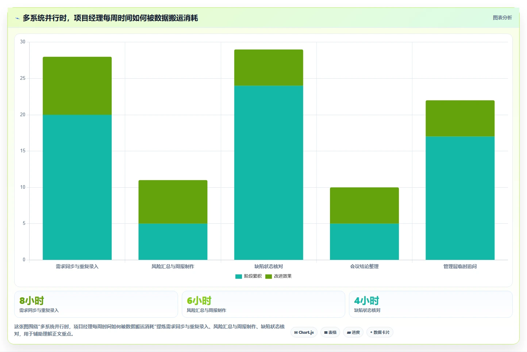Click the 图表分析 label in the header
Image resolution: width=527 pixels, height=352 pixels.
coord(502,17)
